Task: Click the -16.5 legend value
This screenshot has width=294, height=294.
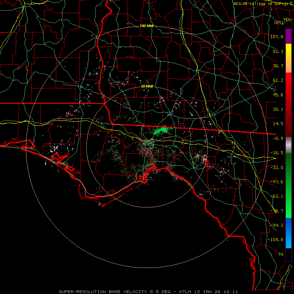Action: 277,153
